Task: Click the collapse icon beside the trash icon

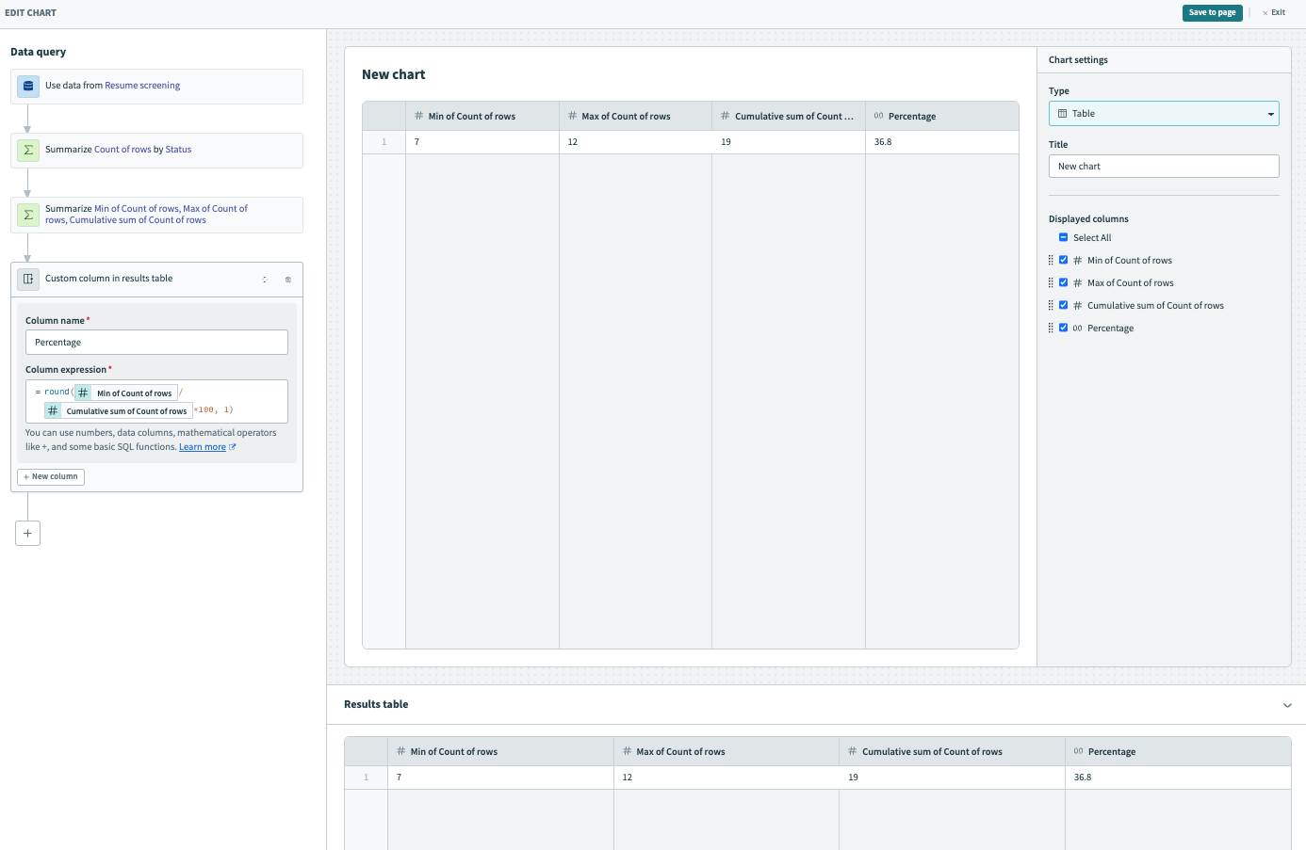Action: click(265, 280)
